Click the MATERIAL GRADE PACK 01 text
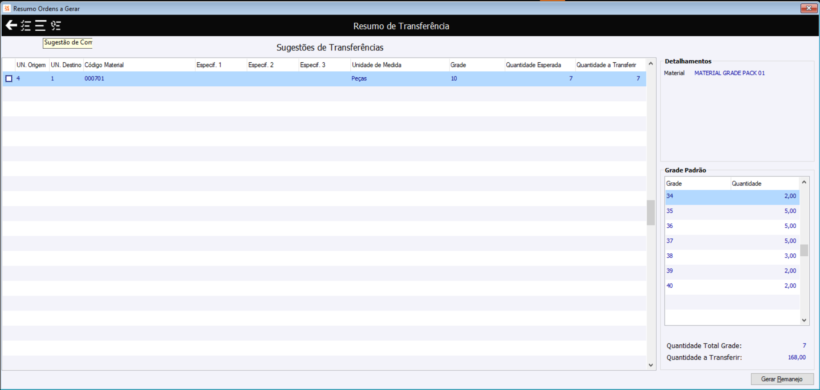 (x=729, y=73)
